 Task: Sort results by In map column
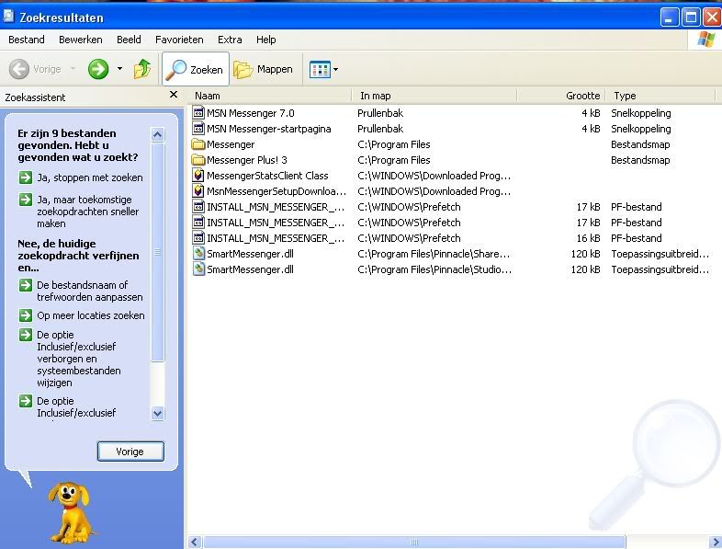pos(434,96)
